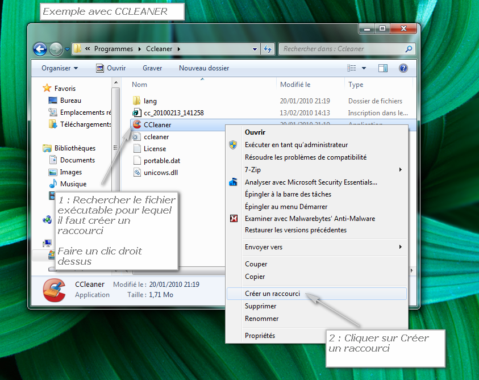Toggle the preview pane icon

point(383,68)
